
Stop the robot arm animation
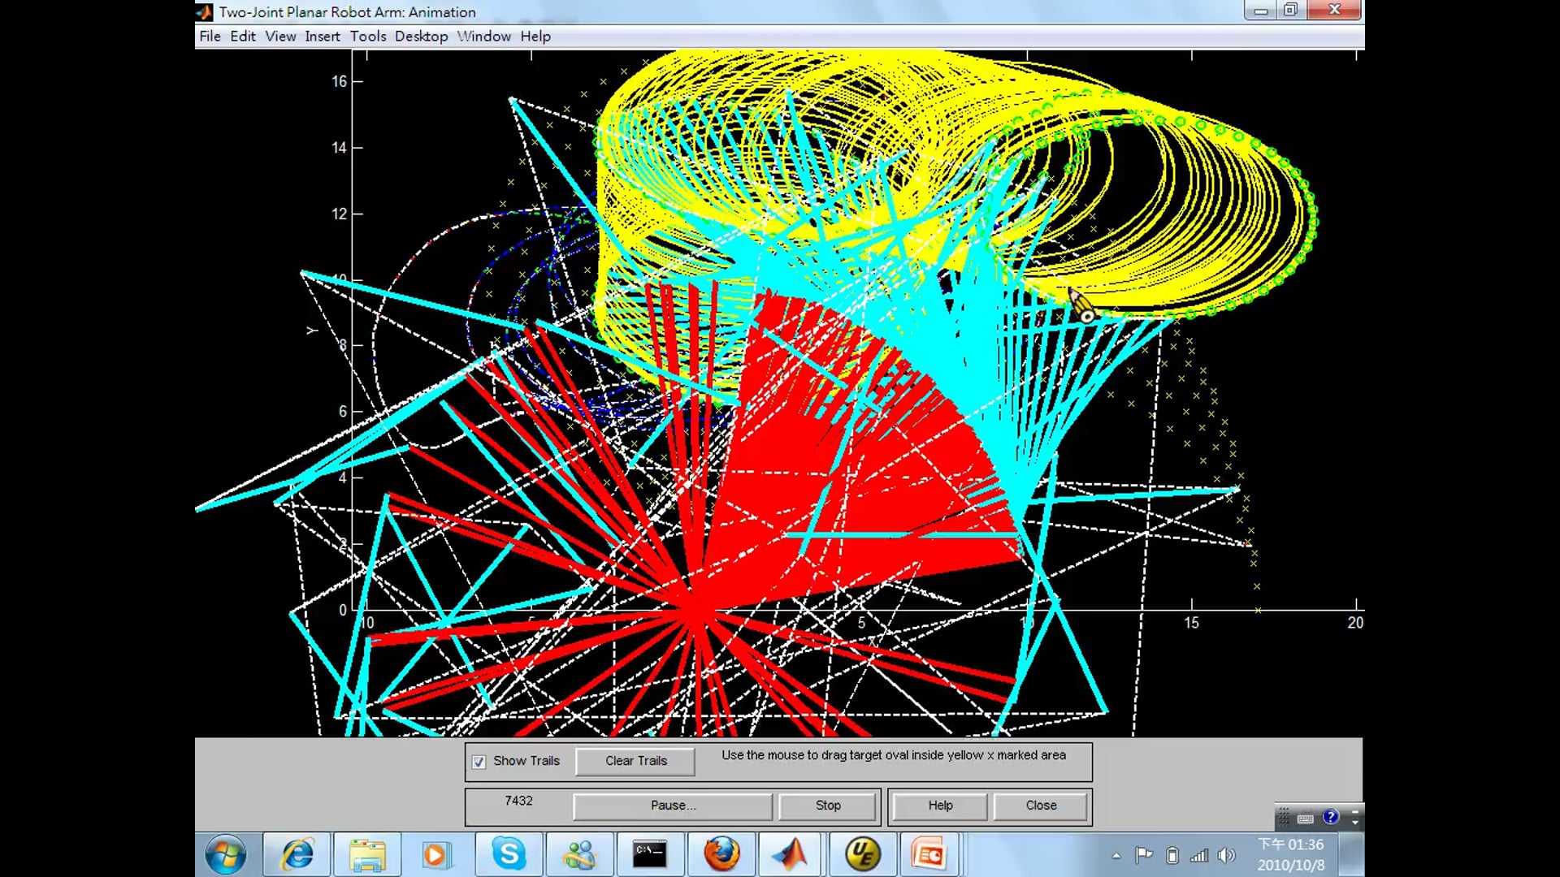pyautogui.click(x=828, y=806)
